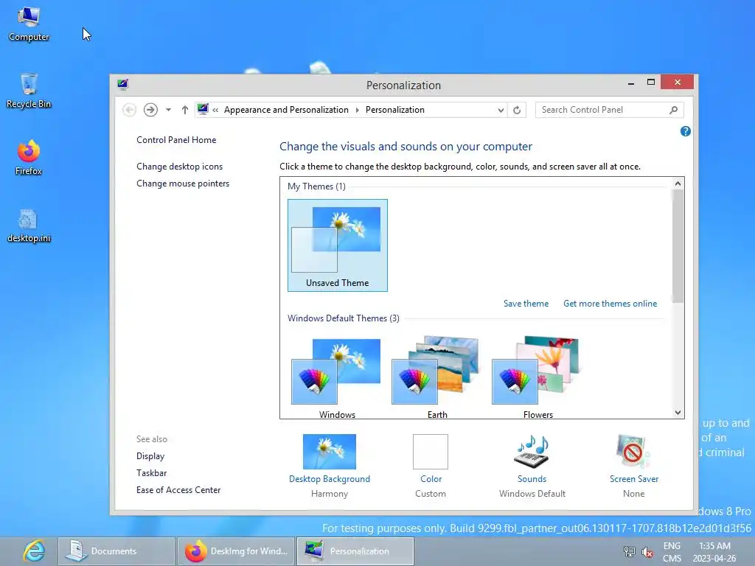Open the address bar history dropdown
The height and width of the screenshot is (566, 755).
pyautogui.click(x=501, y=110)
